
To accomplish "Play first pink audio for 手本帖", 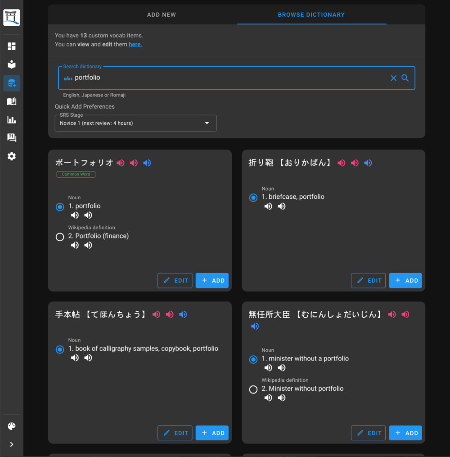I will point(156,314).
